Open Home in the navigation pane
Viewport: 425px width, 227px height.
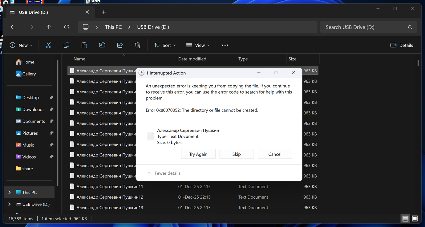(25, 62)
